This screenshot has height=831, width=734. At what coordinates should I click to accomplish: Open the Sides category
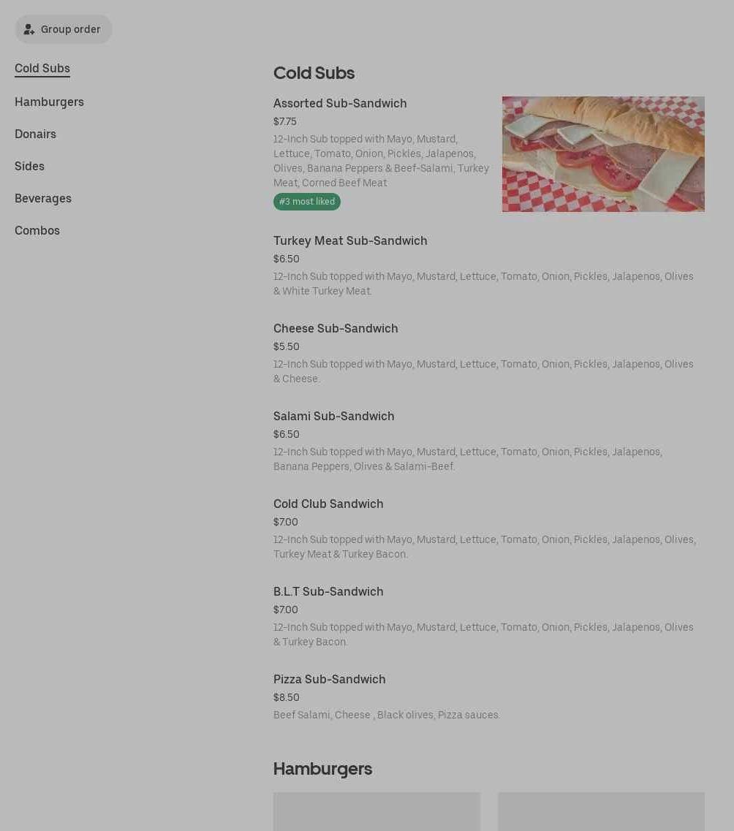(29, 167)
